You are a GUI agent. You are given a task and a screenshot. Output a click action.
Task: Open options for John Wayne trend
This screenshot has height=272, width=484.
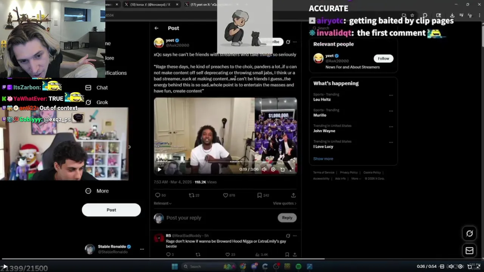tap(391, 127)
